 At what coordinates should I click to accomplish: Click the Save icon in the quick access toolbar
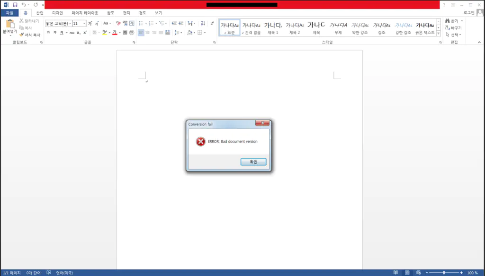[x=15, y=4]
